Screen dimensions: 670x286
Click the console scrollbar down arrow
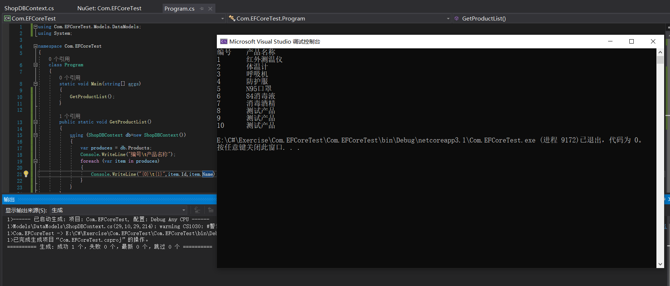(660, 264)
